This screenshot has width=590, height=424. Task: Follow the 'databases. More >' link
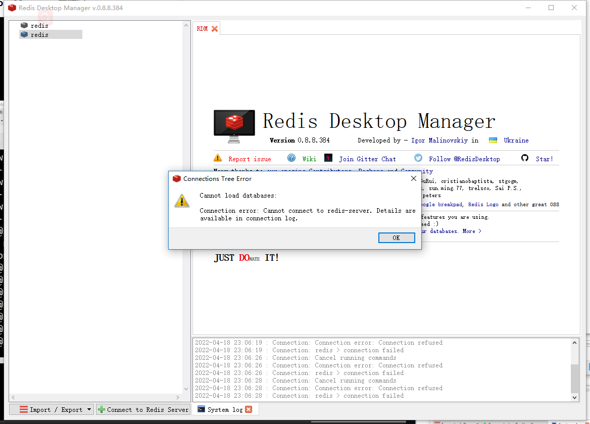coord(456,231)
